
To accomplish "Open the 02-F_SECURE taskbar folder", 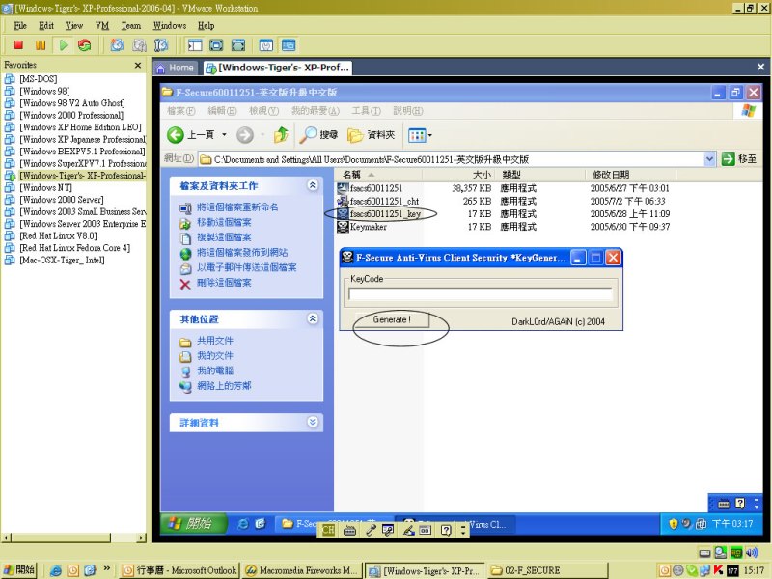I will pyautogui.click(x=548, y=570).
